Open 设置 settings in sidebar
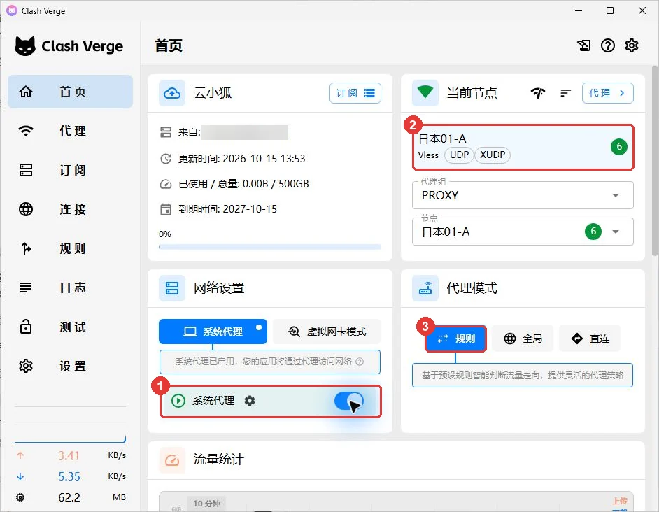 (x=70, y=366)
